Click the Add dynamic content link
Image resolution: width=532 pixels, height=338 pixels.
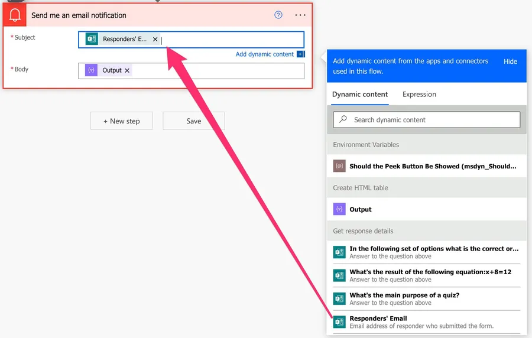[264, 54]
